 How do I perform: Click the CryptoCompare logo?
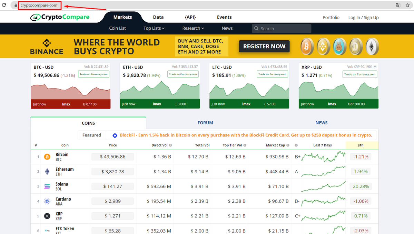pos(60,17)
